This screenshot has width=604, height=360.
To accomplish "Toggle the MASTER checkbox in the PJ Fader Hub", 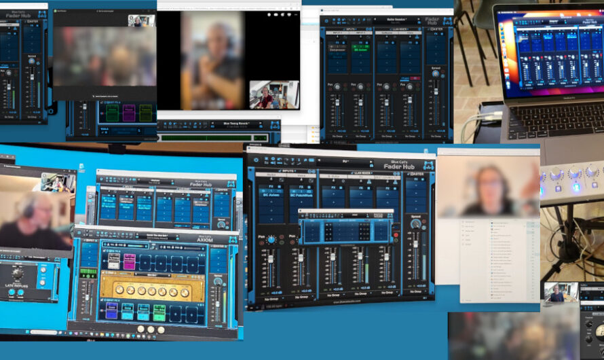I will [409, 174].
